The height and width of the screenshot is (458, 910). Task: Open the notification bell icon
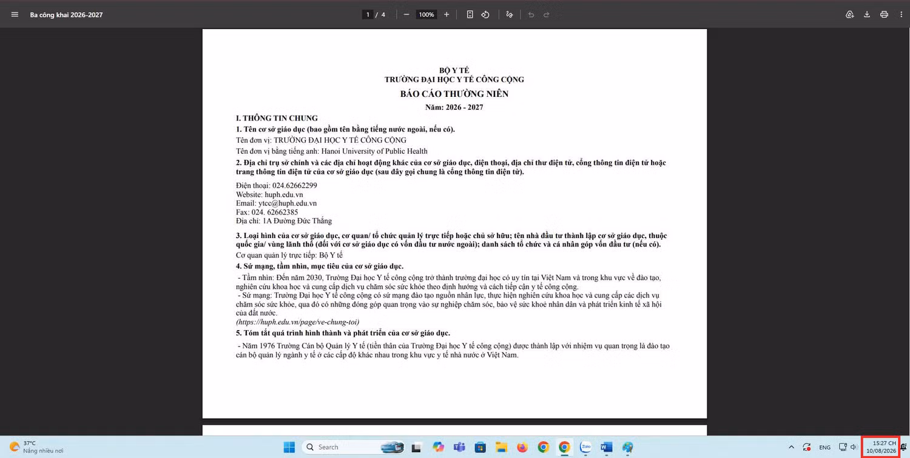click(903, 447)
